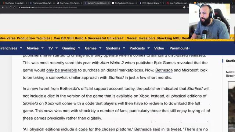Open the Movies nav menu
The width and height of the screenshot is (235, 132).
[x=33, y=48]
